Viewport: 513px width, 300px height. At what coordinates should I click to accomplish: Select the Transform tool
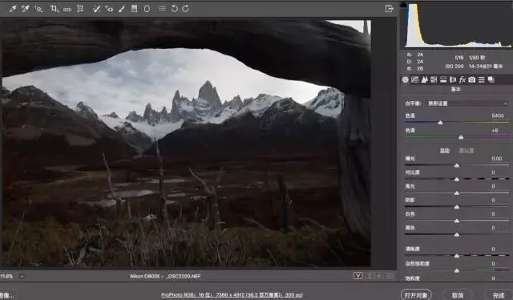point(80,9)
